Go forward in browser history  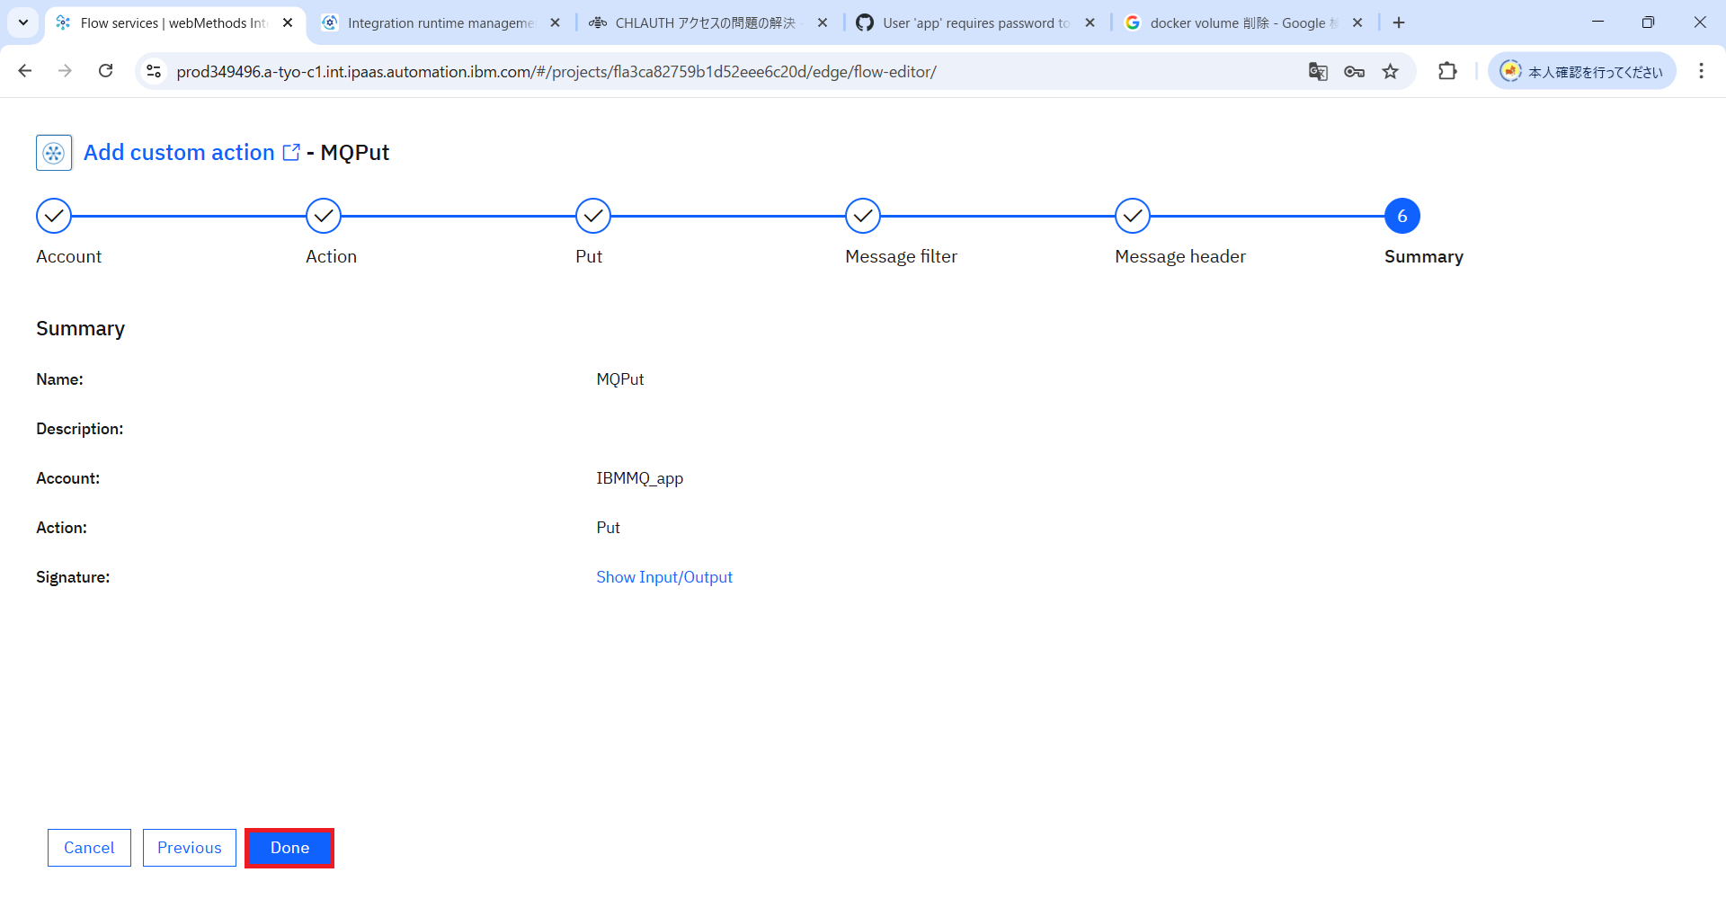[65, 71]
